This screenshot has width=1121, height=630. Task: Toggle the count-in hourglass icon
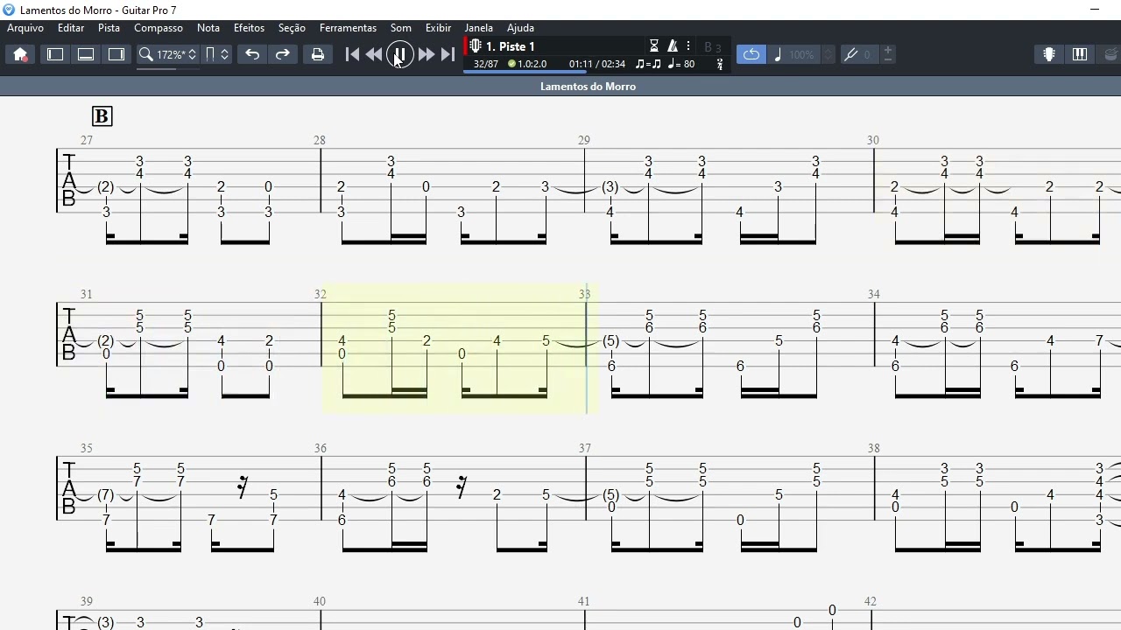[x=653, y=46]
